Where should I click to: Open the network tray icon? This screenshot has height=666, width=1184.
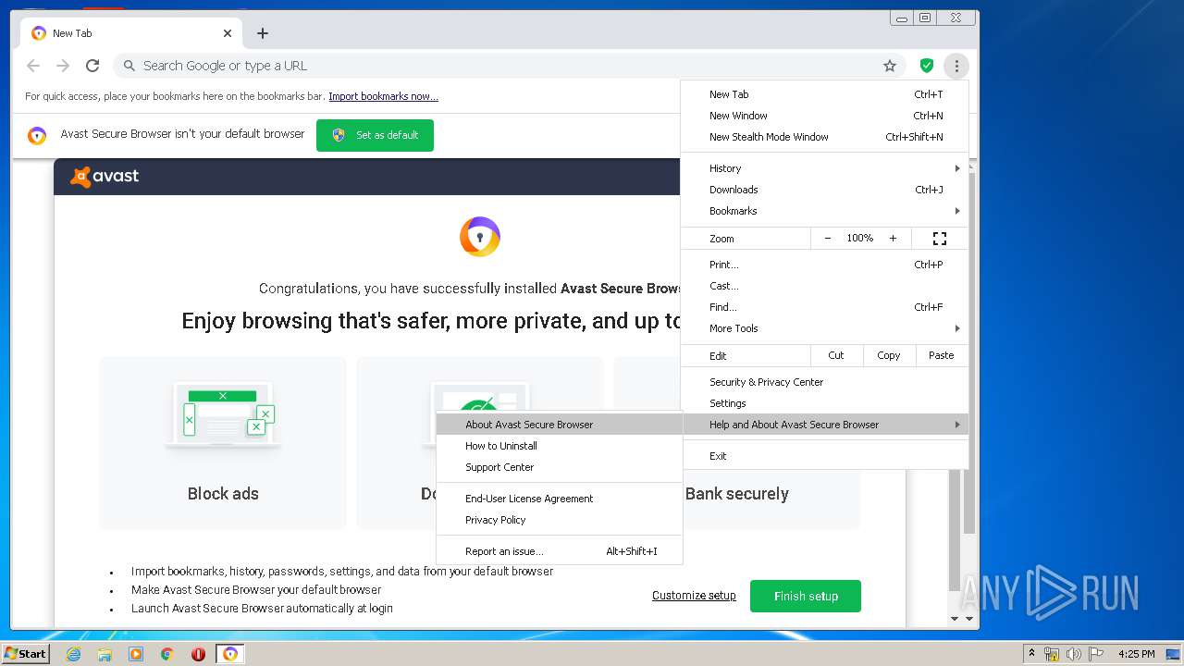click(1052, 654)
